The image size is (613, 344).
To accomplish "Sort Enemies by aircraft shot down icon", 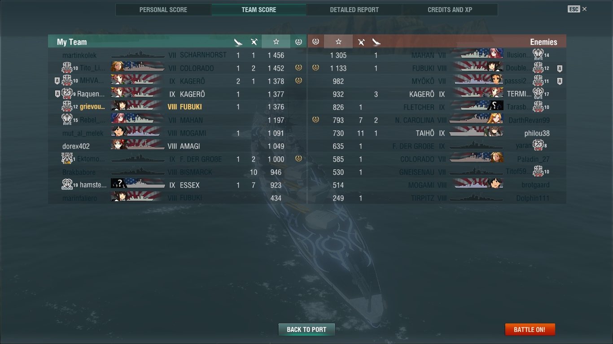I will coord(361,42).
